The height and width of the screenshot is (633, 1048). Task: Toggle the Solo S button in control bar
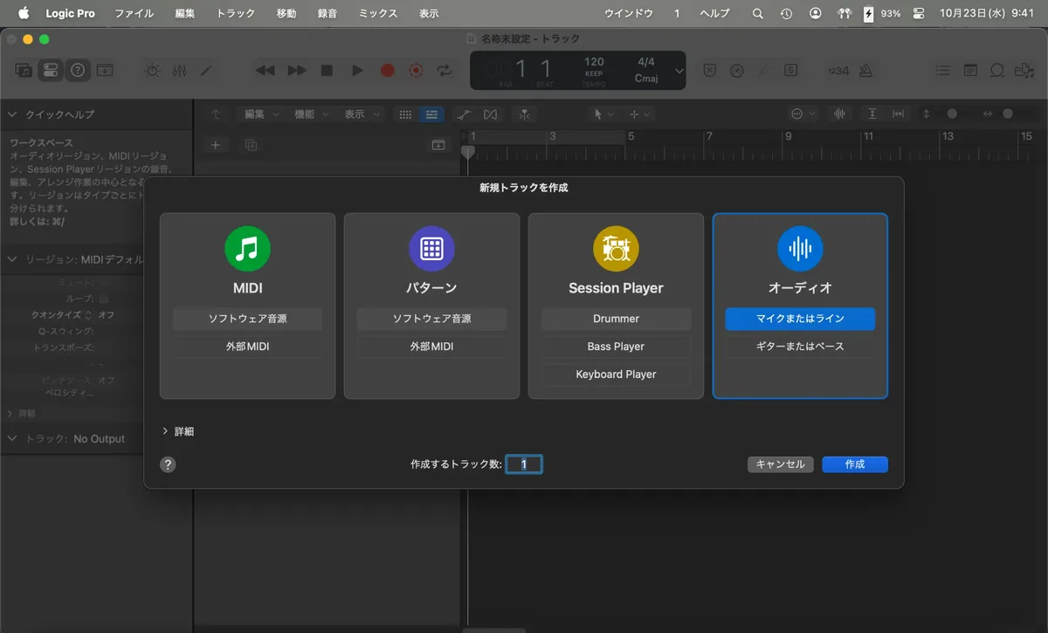click(x=790, y=71)
